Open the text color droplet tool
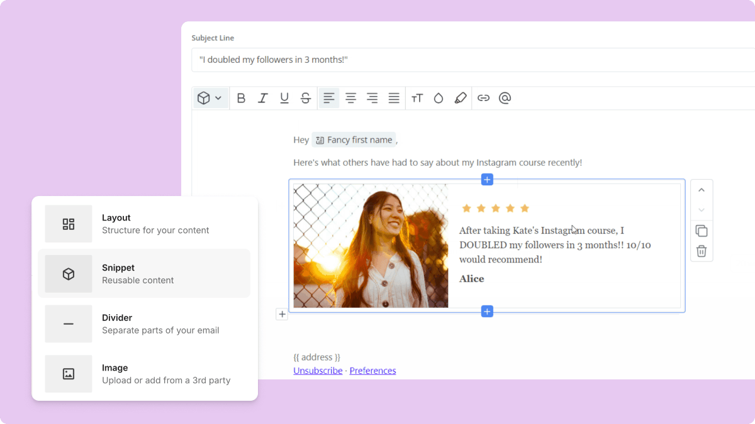 (x=439, y=98)
